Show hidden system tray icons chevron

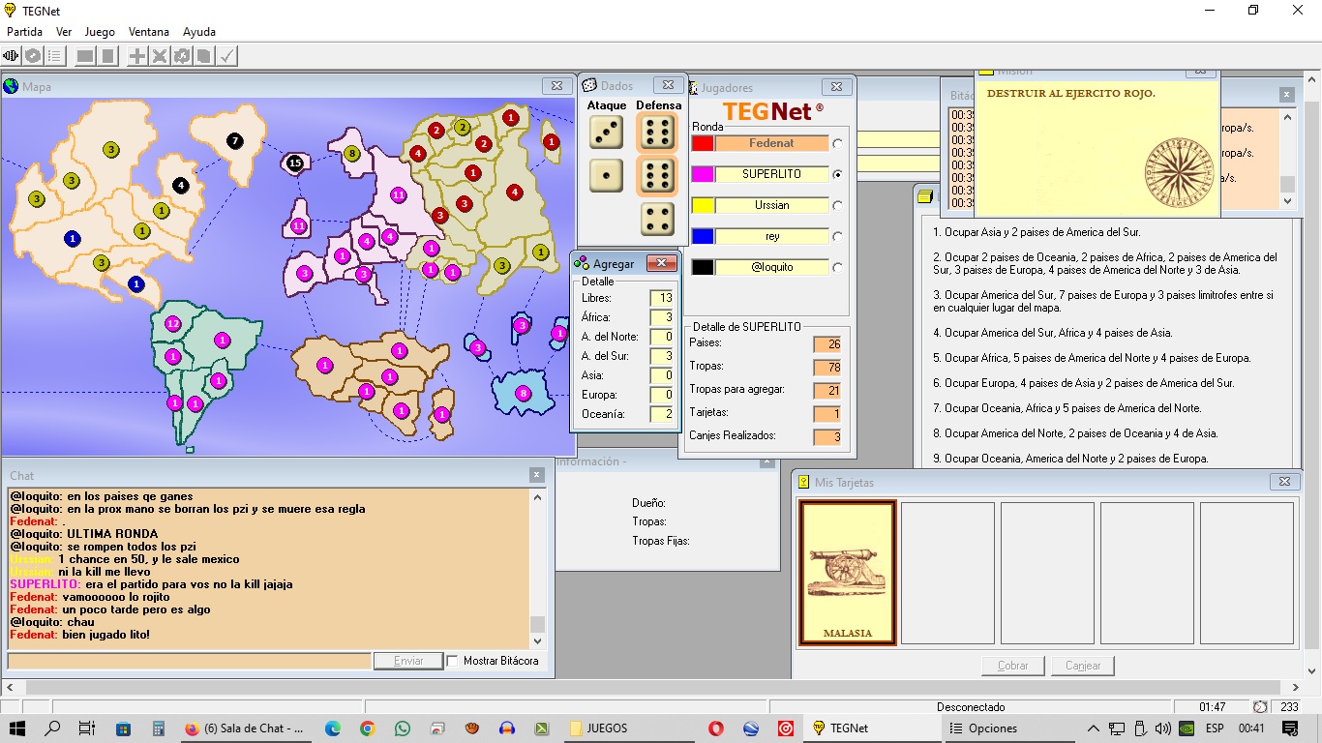[x=1093, y=728]
